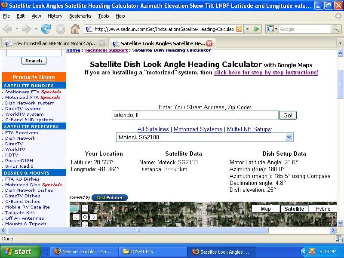Viewport: 344px width, 258px height.
Task: Pan the map right with arrow icon
Action: pos(93,217)
